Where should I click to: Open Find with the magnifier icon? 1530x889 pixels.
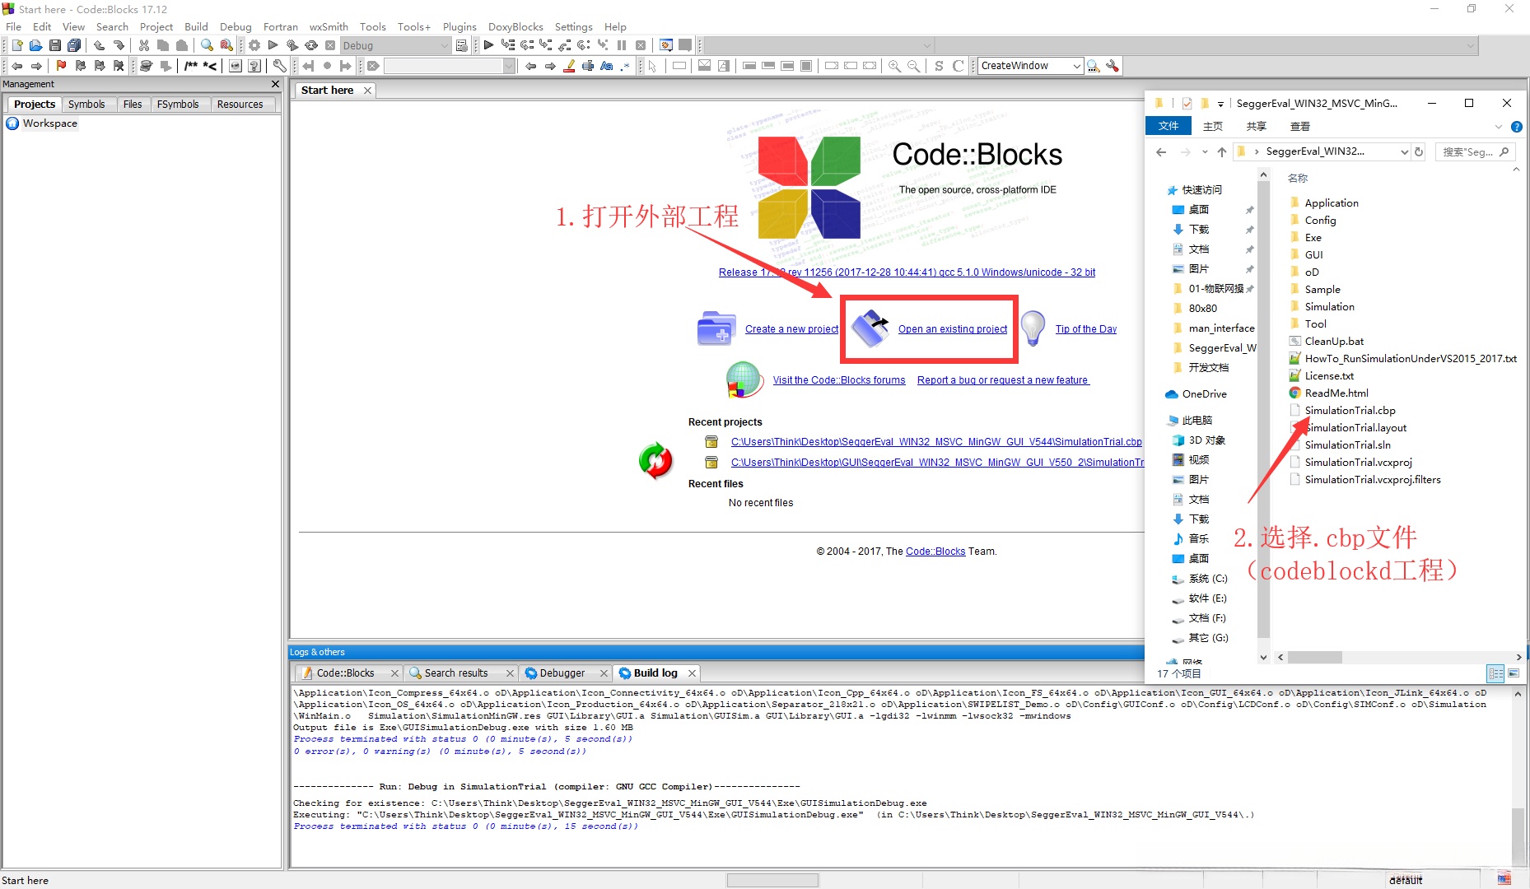pyautogui.click(x=207, y=45)
